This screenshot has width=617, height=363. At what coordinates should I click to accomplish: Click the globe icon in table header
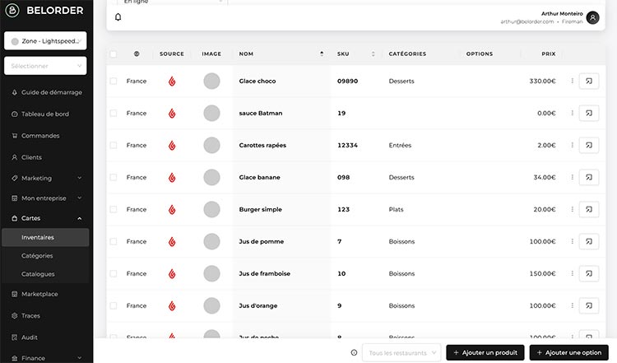tap(137, 54)
